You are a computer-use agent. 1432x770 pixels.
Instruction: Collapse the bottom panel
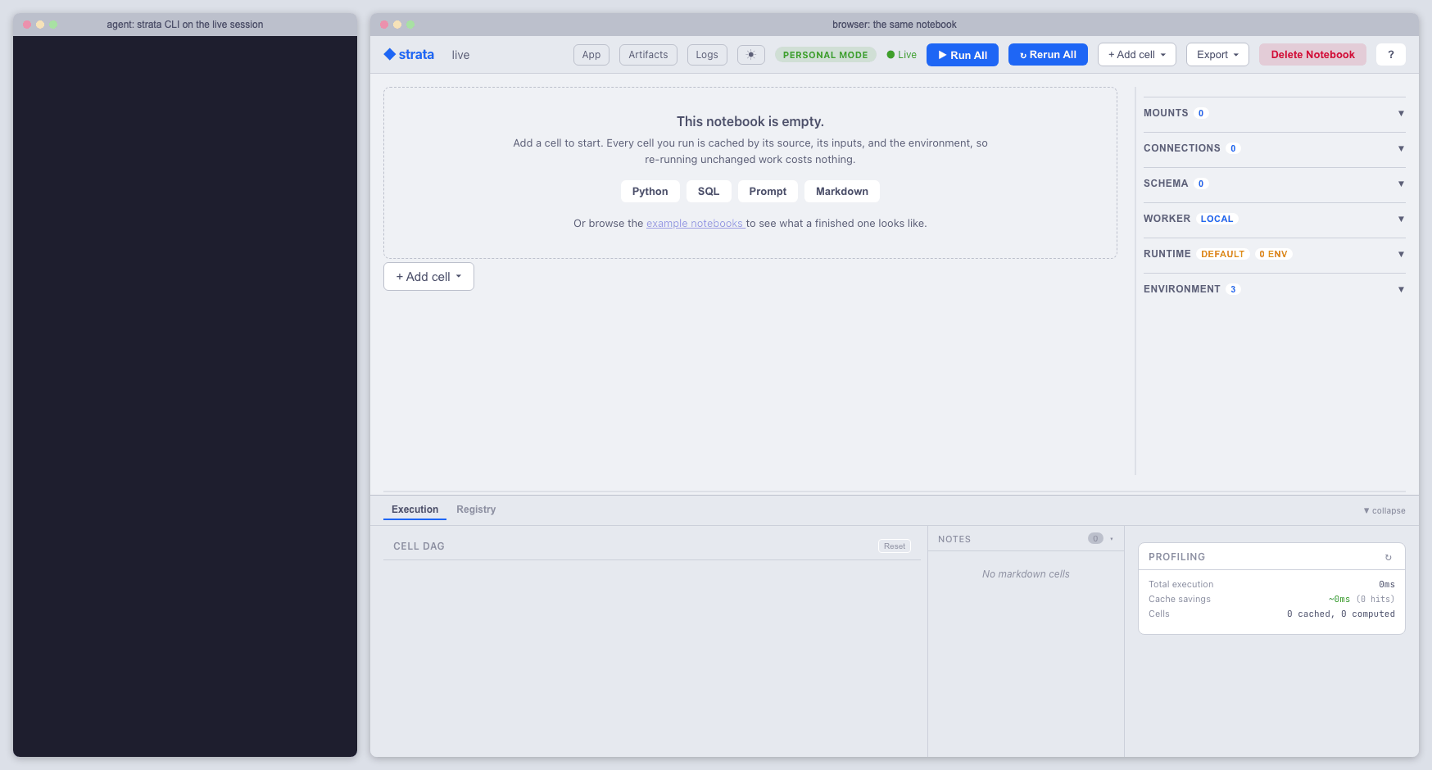pyautogui.click(x=1384, y=510)
